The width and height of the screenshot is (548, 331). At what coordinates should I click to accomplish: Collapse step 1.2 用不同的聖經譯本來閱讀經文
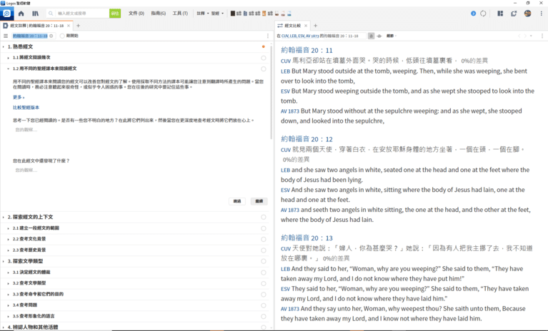tap(9, 69)
